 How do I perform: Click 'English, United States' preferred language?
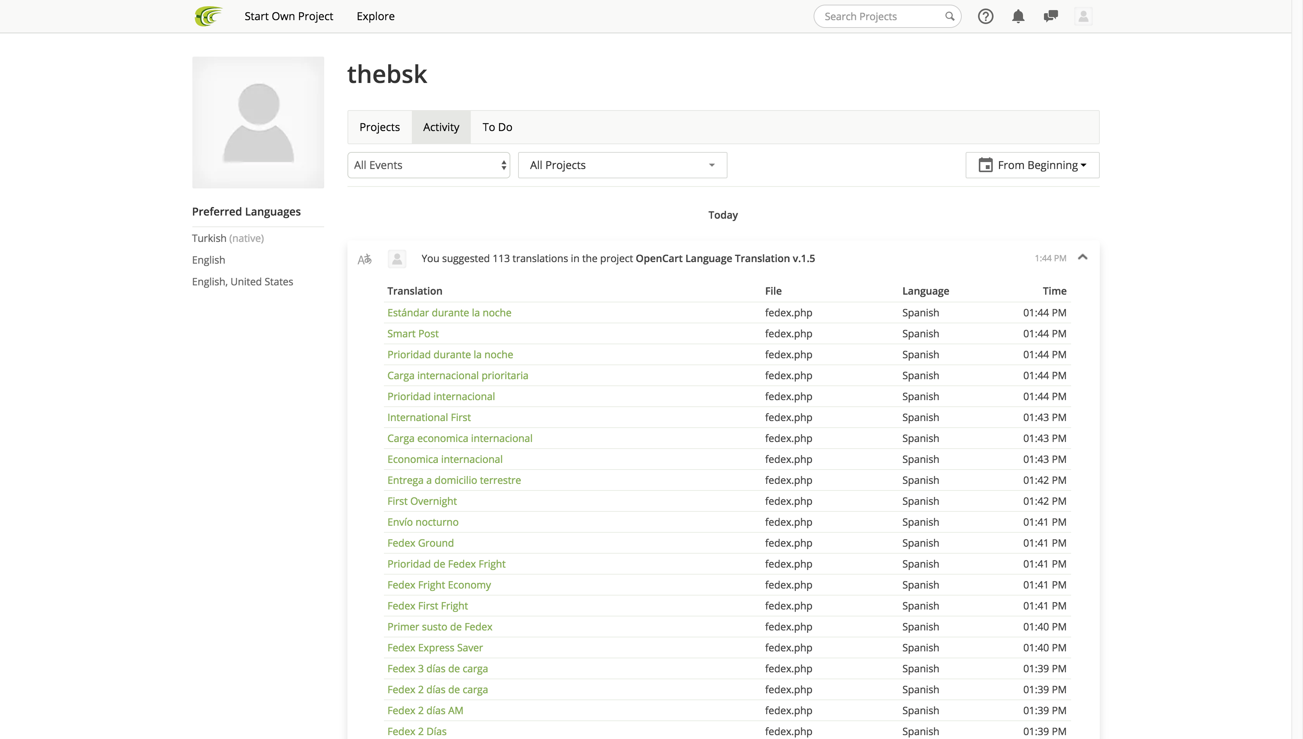[x=242, y=282]
